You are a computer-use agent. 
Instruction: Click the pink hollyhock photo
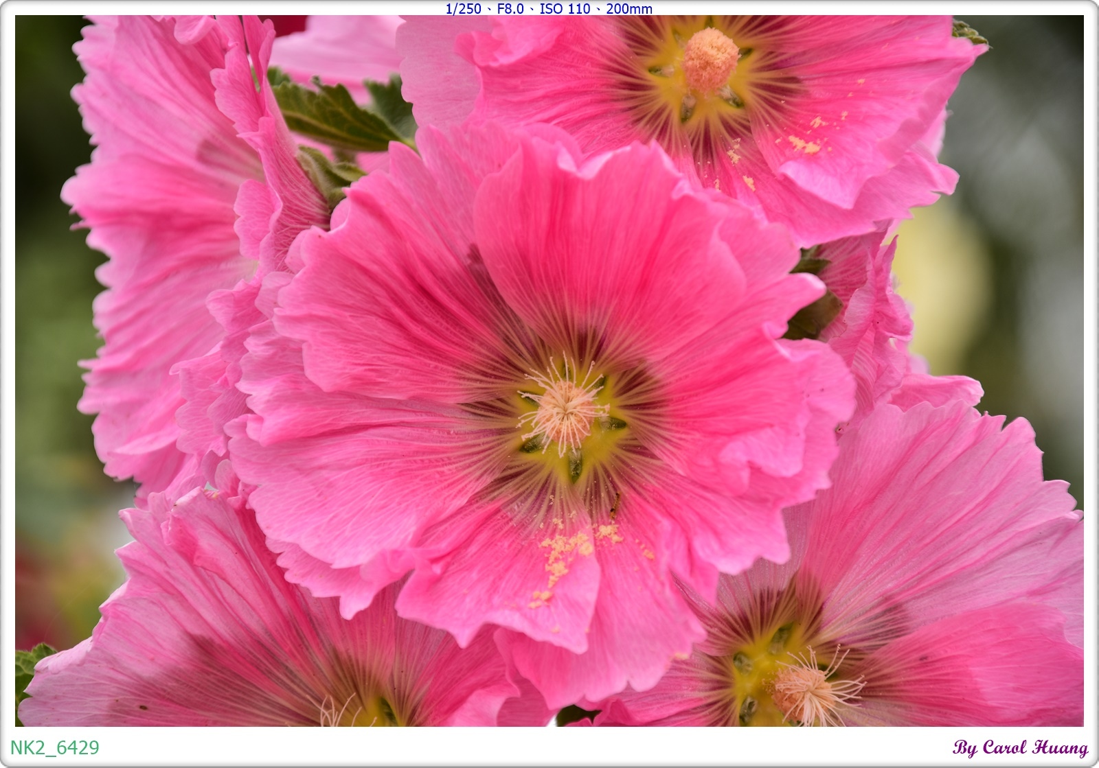click(x=549, y=371)
